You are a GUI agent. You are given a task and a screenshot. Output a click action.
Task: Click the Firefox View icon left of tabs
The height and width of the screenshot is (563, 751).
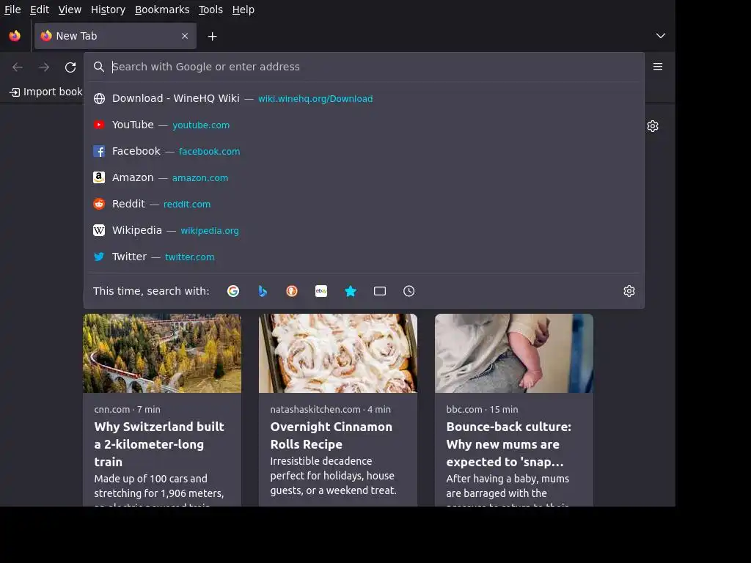point(15,36)
